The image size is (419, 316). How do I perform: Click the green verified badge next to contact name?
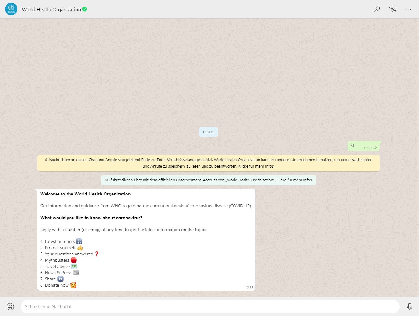tap(85, 9)
